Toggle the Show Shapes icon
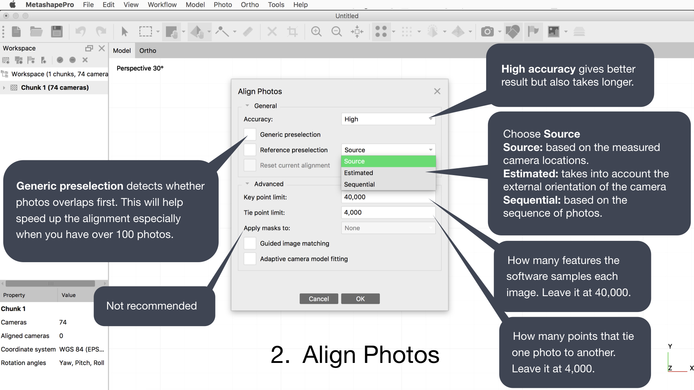The width and height of the screenshot is (694, 390). click(x=513, y=32)
